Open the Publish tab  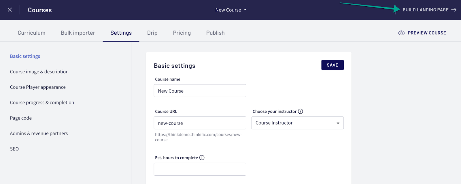point(215,33)
